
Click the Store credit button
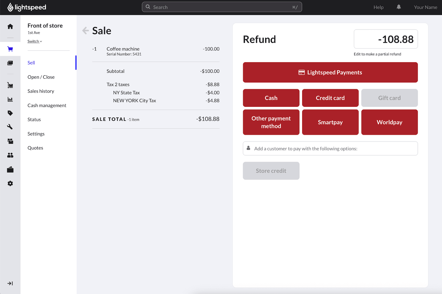(271, 171)
